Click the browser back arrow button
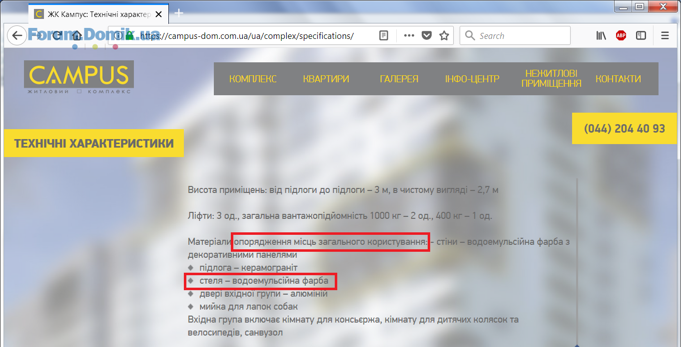The image size is (681, 347). pos(17,36)
